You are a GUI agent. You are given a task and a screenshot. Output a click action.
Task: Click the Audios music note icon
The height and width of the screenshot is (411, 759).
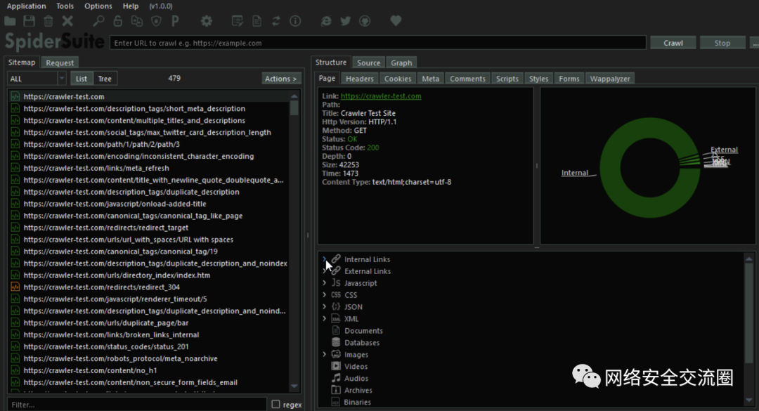point(336,378)
